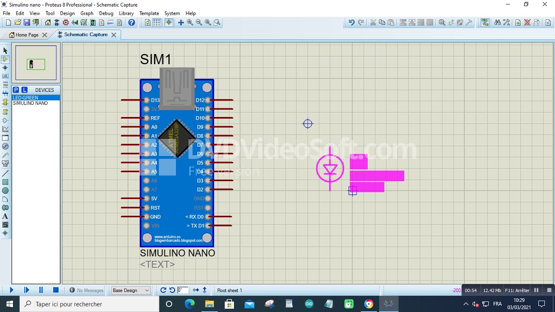Activate Wire Label Mode (LBL)
555x312 pixels.
(5, 76)
